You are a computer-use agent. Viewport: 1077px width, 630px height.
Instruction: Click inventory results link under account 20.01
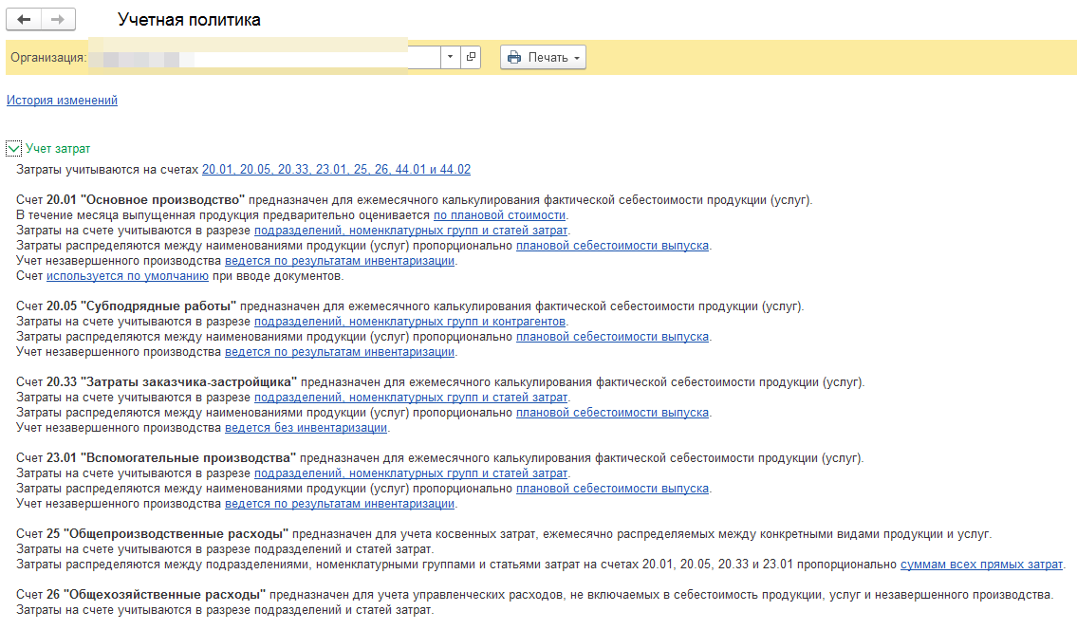340,261
